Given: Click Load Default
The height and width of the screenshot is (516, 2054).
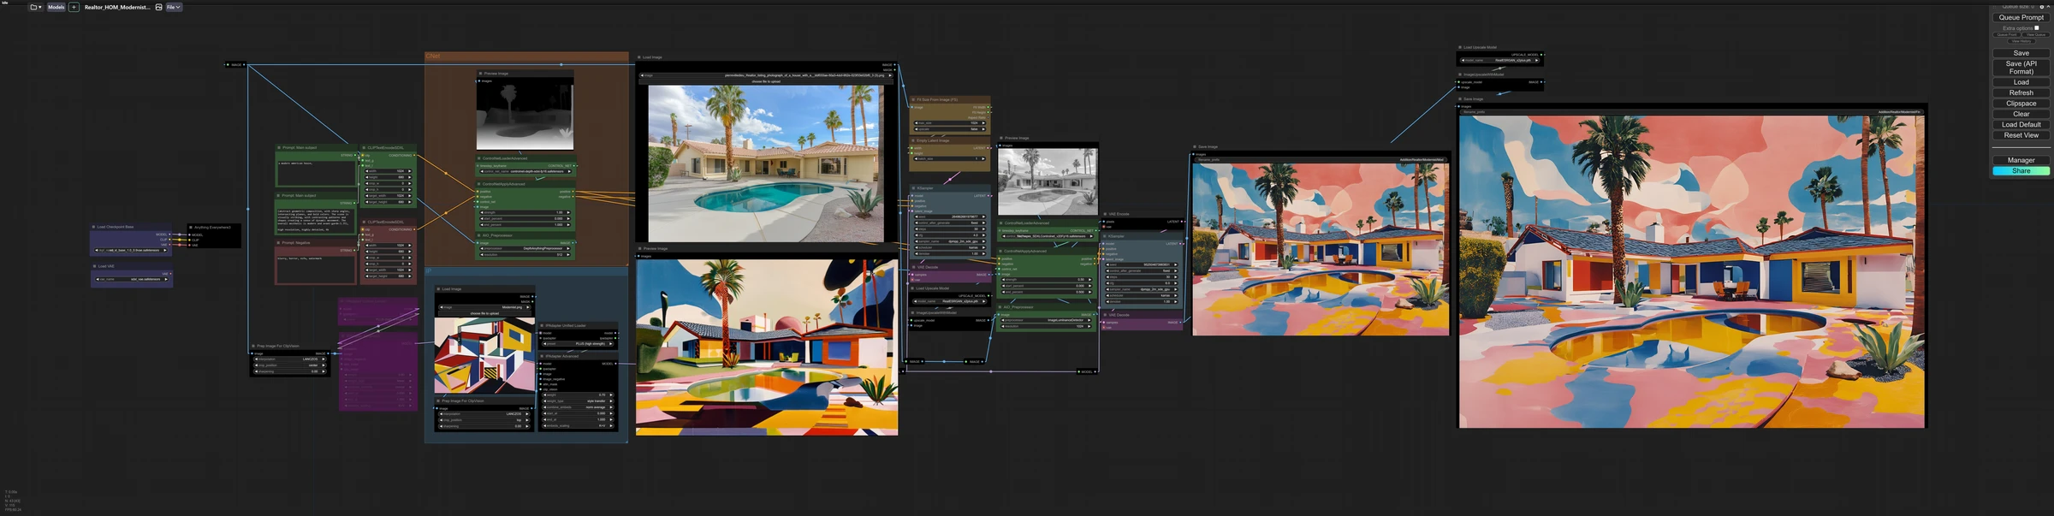Looking at the screenshot, I should [2021, 125].
